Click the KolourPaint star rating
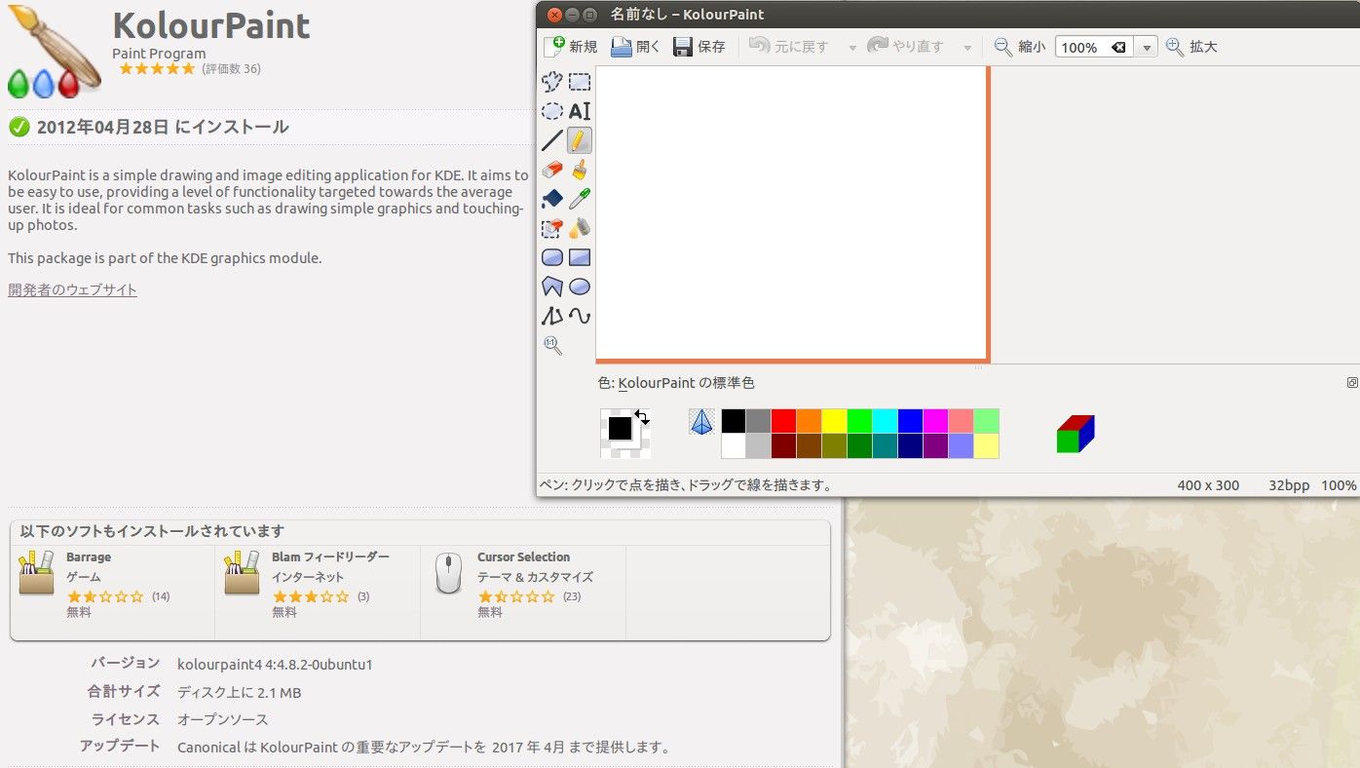Screen dimensions: 1360x768 coord(157,69)
